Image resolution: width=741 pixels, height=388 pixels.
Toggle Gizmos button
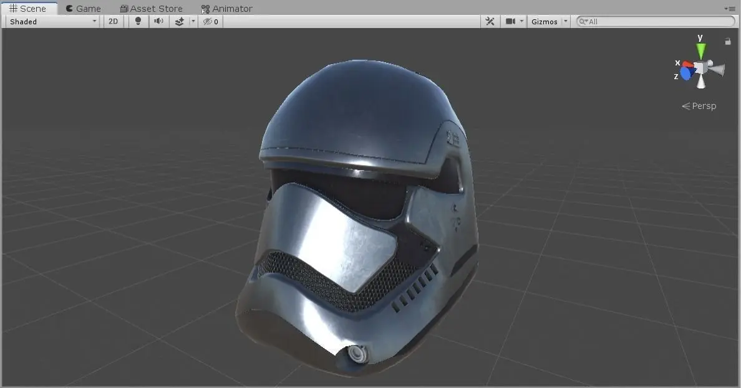click(x=545, y=21)
